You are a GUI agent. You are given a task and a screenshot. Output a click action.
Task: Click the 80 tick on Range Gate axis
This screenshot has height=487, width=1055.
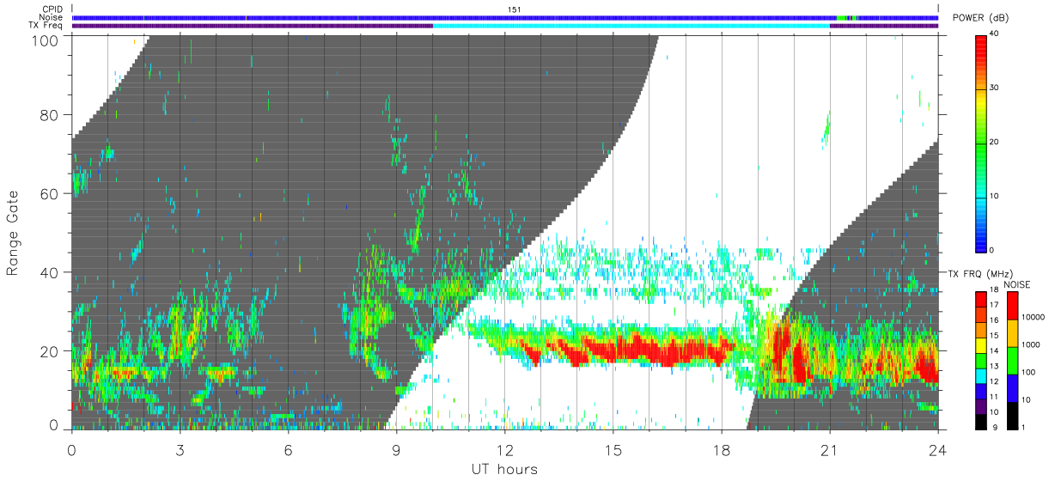[x=51, y=115]
